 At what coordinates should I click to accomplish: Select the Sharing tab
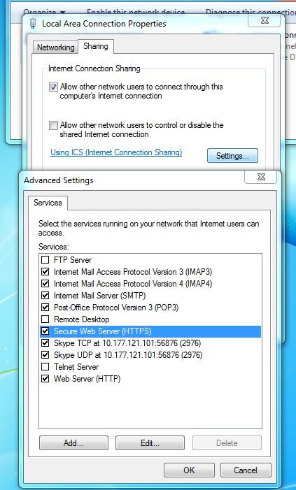point(96,46)
